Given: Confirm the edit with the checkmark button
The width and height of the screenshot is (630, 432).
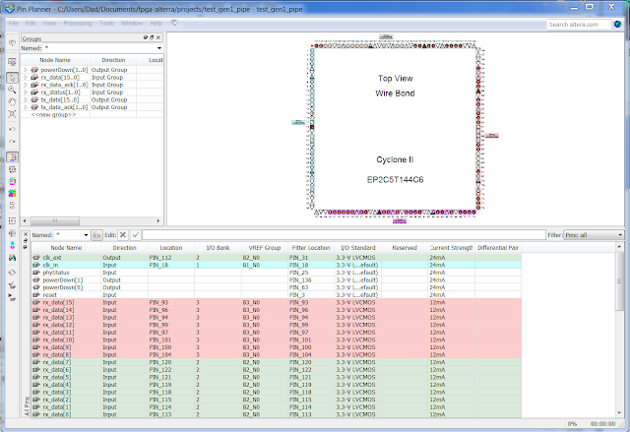Looking at the screenshot, I should [136, 235].
